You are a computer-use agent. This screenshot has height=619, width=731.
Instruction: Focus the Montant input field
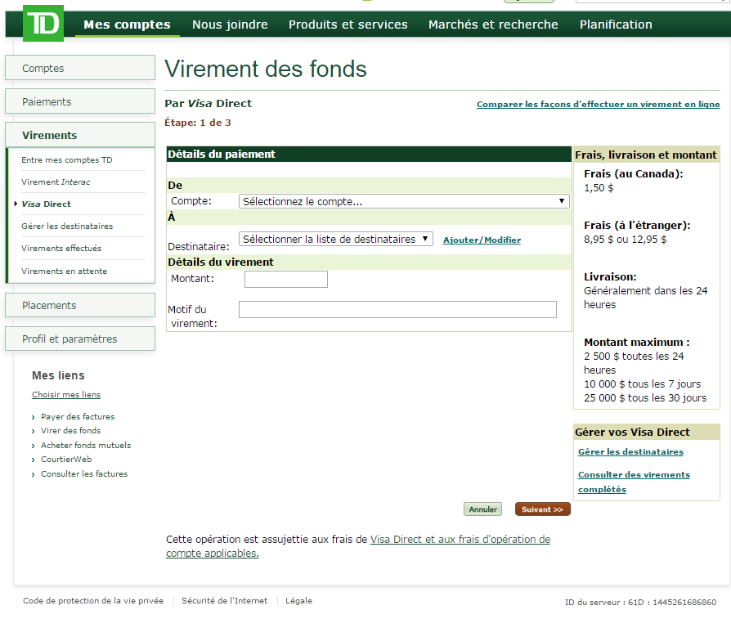(286, 279)
